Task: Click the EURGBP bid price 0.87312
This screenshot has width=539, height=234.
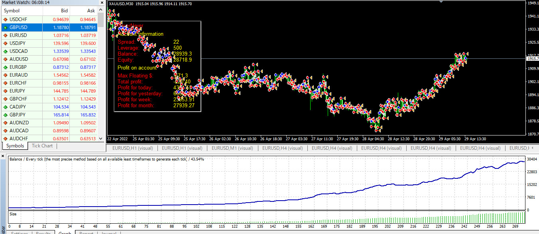Action: pos(61,67)
